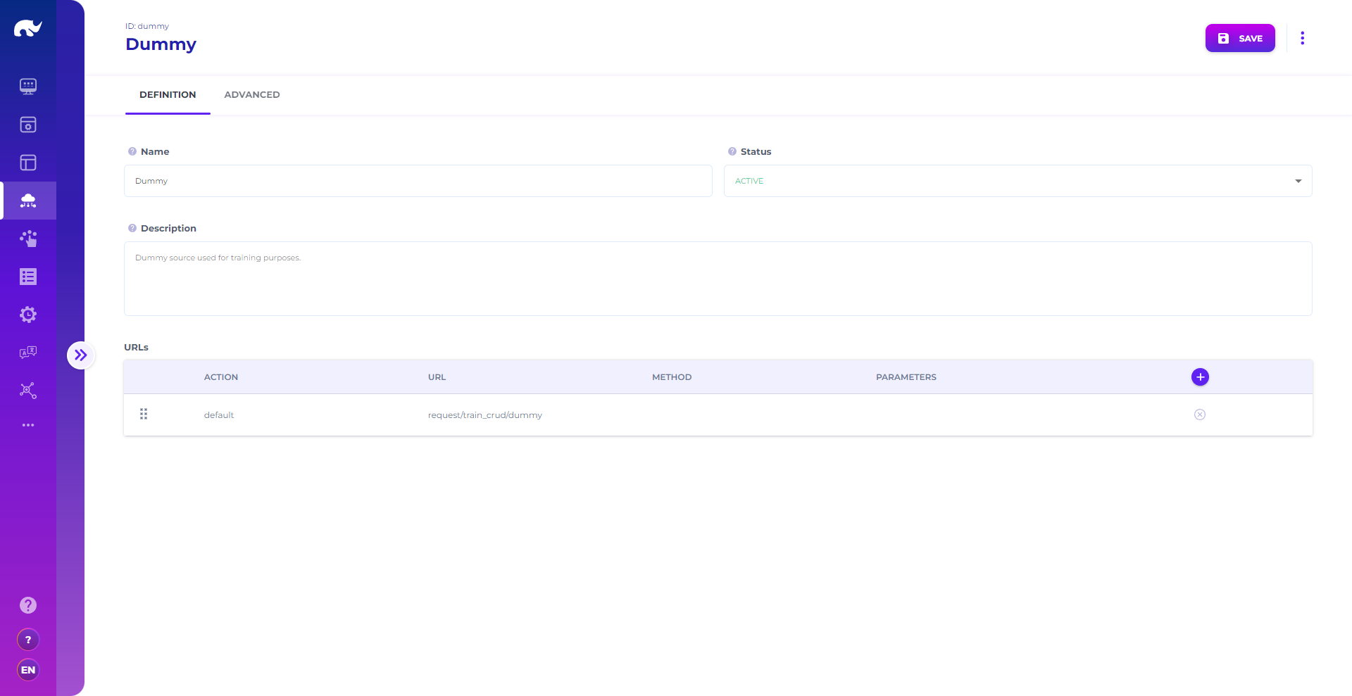Click the SAVE button
The height and width of the screenshot is (696, 1352).
[x=1239, y=38]
